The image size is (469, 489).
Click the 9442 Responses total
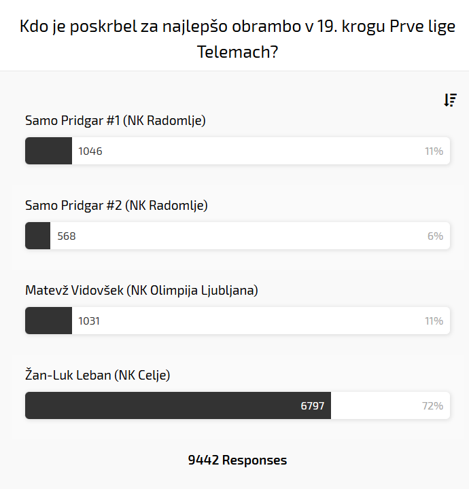point(237,460)
